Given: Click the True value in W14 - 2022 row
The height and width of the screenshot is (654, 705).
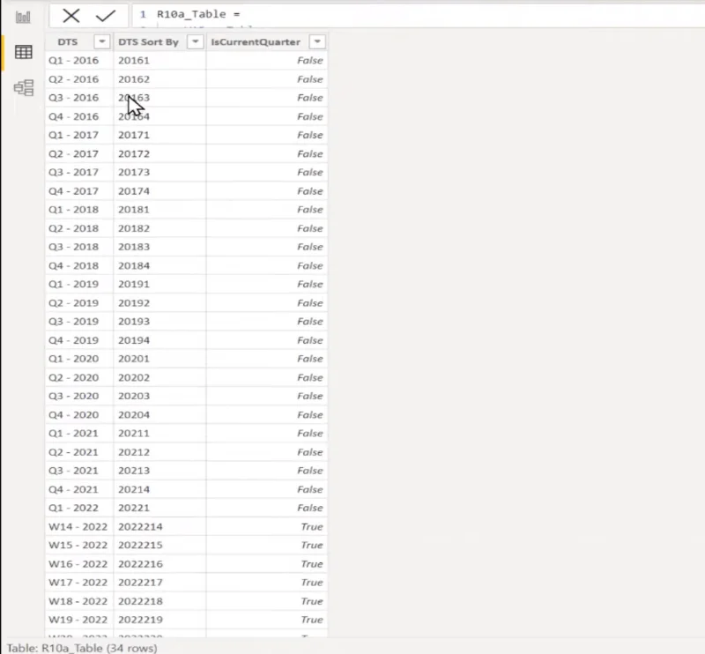Looking at the screenshot, I should (x=267, y=527).
